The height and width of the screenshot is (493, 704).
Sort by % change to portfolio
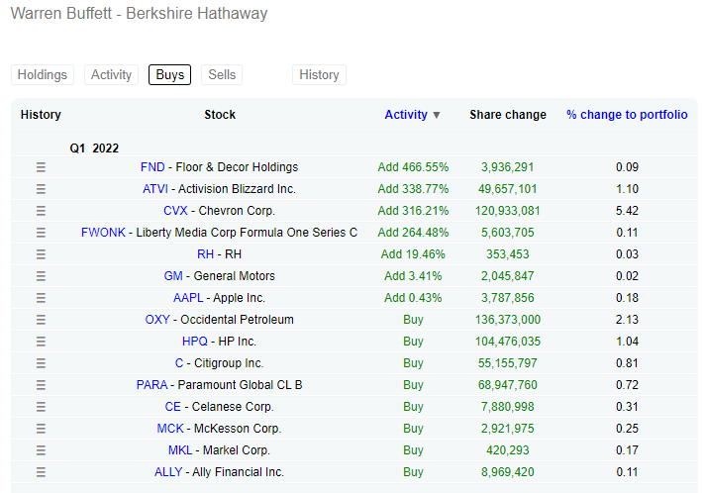(x=627, y=115)
